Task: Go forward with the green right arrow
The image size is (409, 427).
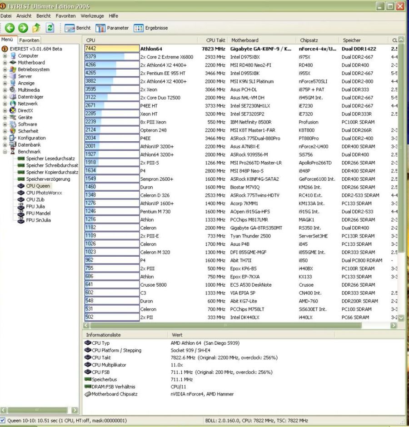Action: point(23,28)
